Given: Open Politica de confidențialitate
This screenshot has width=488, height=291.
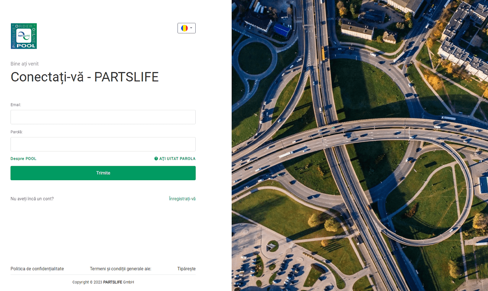Looking at the screenshot, I should point(37,269).
